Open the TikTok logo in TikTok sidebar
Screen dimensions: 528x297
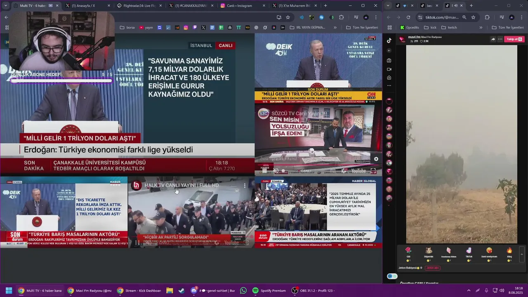389,40
